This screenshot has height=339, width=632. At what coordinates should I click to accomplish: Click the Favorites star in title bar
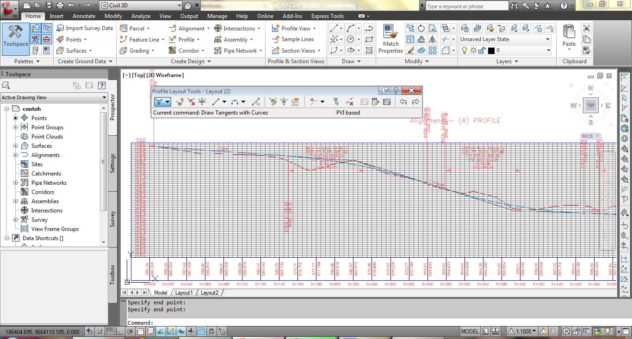pyautogui.click(x=548, y=6)
